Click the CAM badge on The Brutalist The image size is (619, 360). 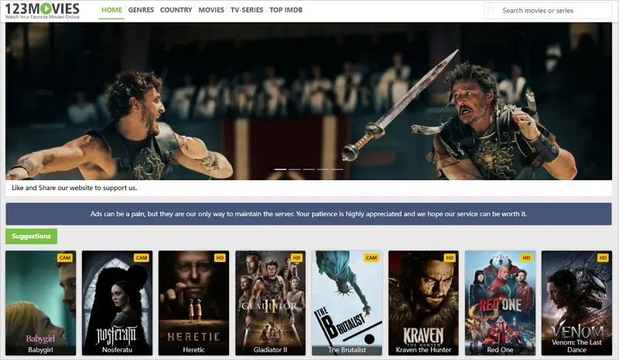(371, 258)
